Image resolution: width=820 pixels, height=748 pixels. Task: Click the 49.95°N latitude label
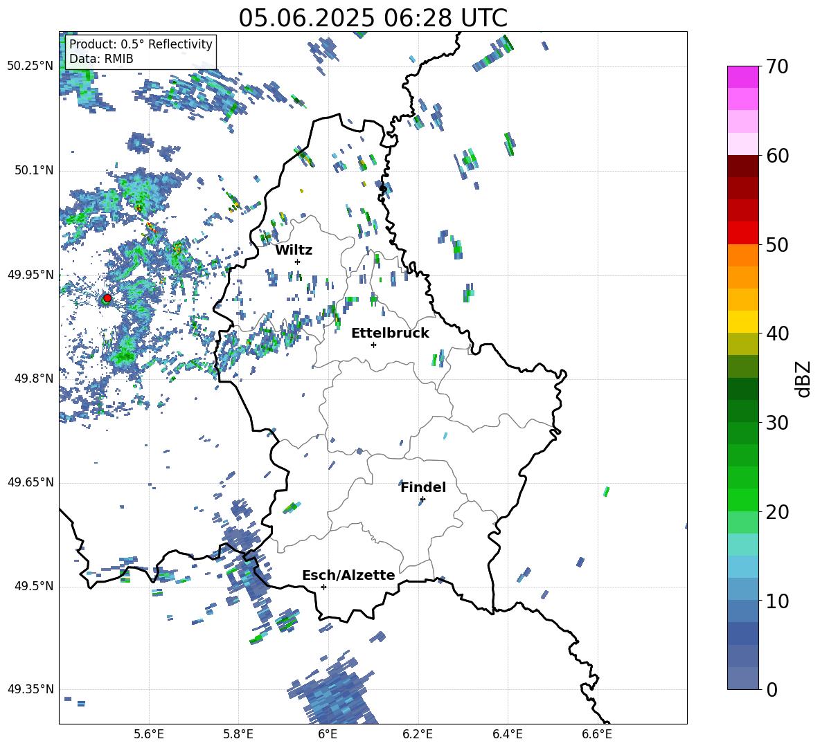[30, 275]
